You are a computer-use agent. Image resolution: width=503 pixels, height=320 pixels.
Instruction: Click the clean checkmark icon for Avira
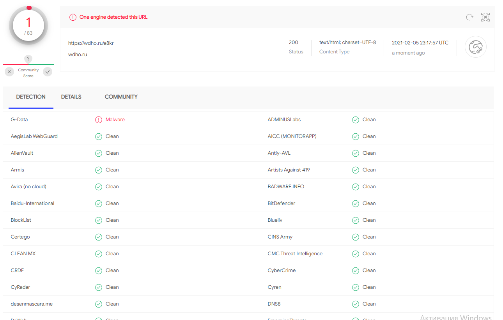tap(99, 187)
